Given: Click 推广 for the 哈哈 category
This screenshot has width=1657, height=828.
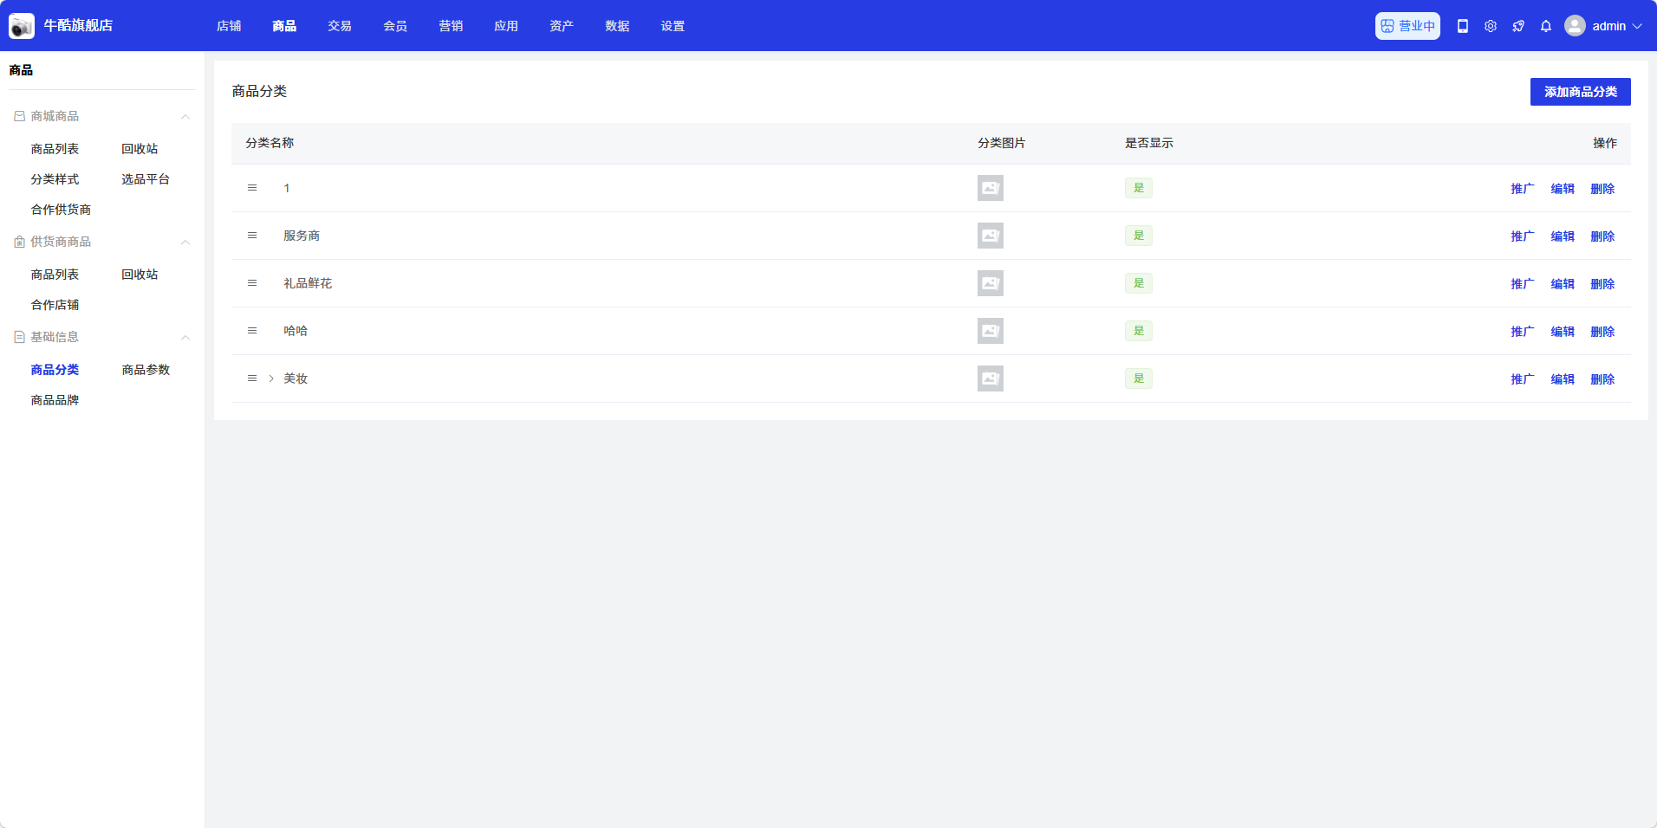Looking at the screenshot, I should 1523,332.
